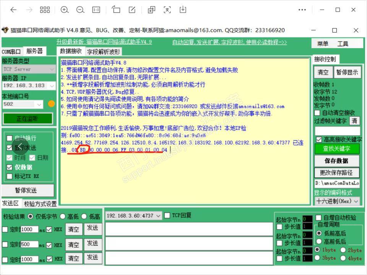The width and height of the screenshot is (367, 275).
Task: Enable the 定时 500 ms timer checkbox
Action: 5,244
